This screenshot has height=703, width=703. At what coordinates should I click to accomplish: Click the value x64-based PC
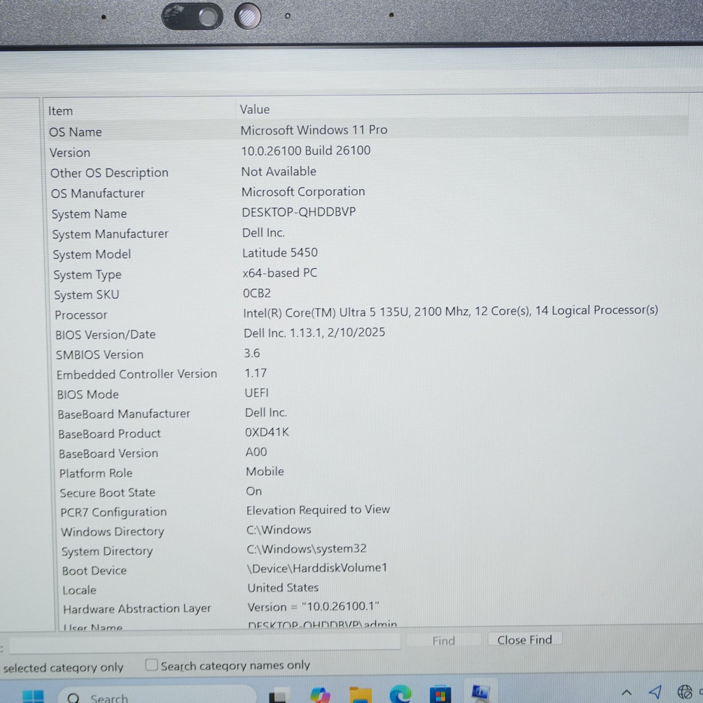pos(280,273)
